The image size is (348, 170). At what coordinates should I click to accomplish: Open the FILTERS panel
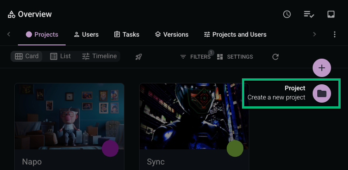[x=195, y=57]
